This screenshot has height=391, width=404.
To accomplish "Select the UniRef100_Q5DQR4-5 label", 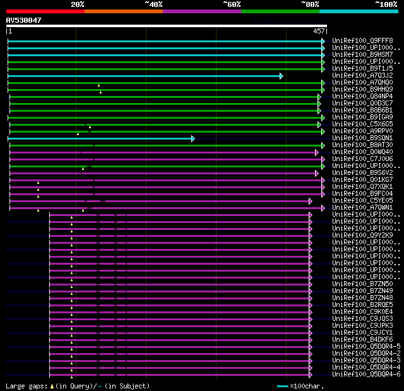I will click(366, 347).
